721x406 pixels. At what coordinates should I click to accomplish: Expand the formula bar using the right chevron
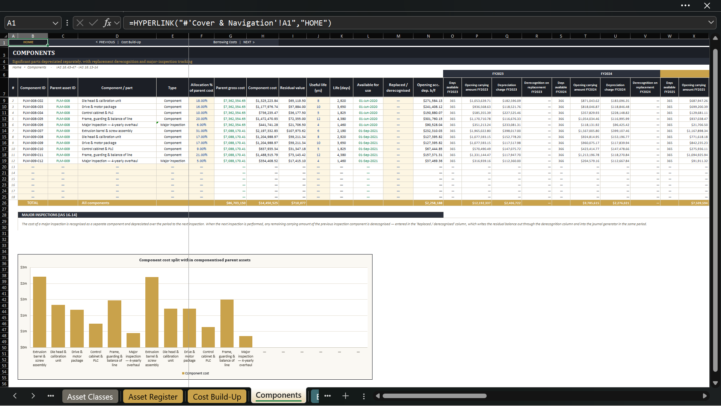711,23
